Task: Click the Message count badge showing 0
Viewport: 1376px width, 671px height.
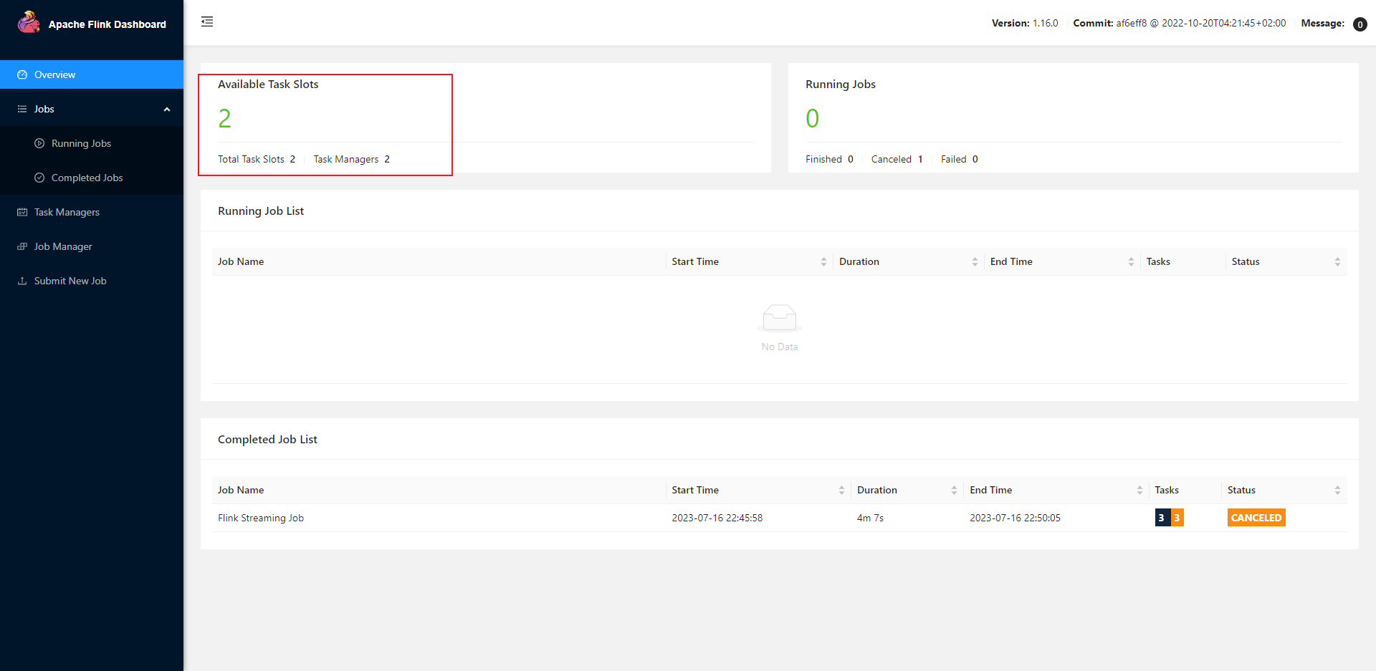Action: [1360, 24]
